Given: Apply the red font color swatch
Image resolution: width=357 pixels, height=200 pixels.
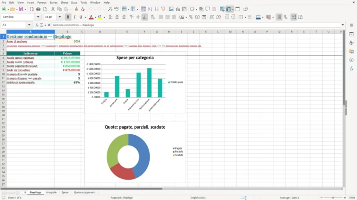Looking at the screenshot, I should coord(91,17).
